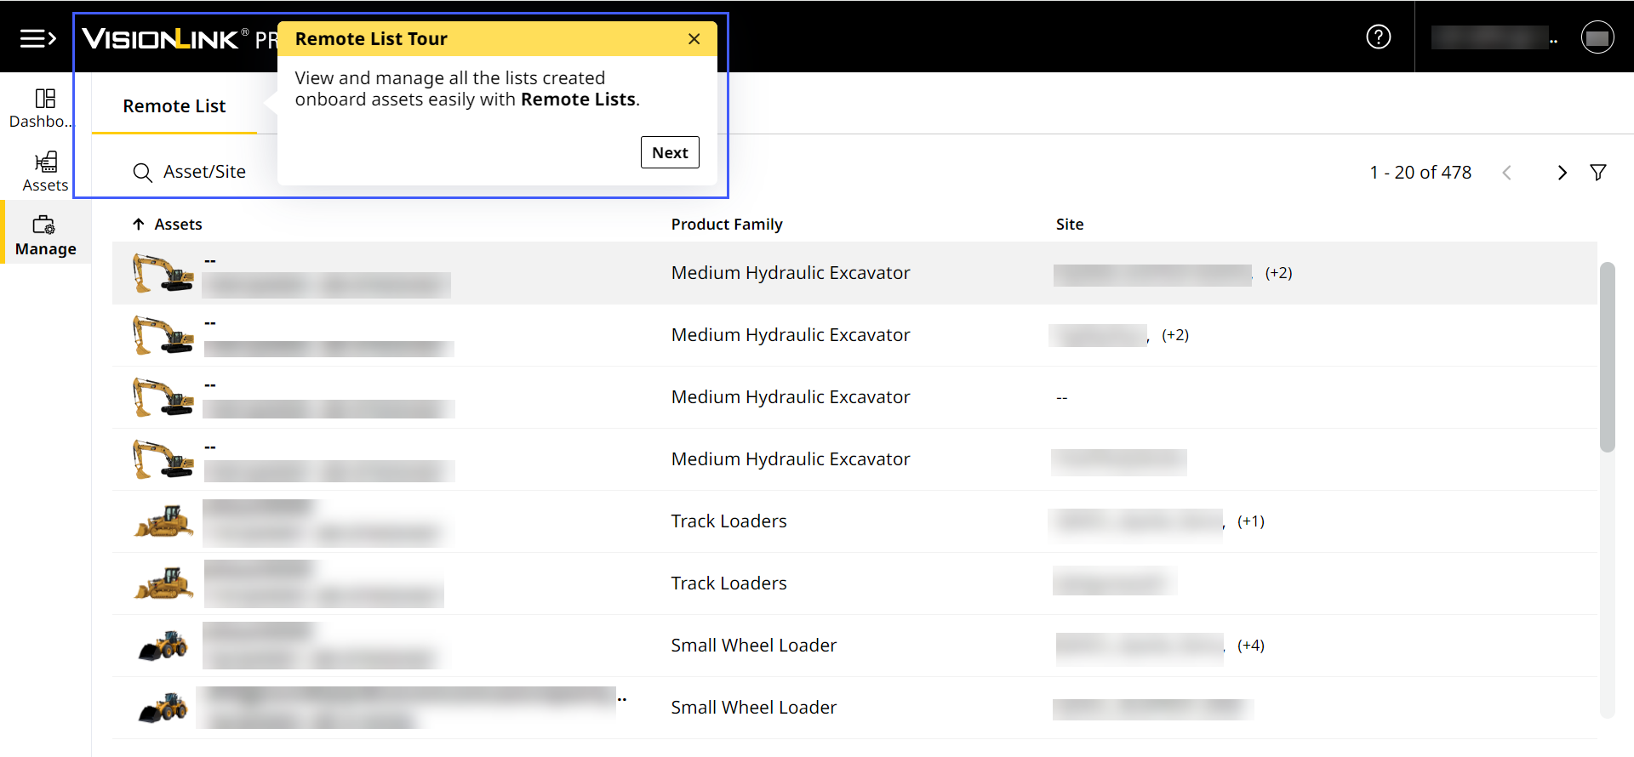The image size is (1634, 757).
Task: Go to previous page of results
Action: tap(1506, 173)
